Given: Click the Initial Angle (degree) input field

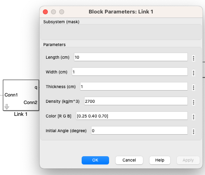Looking at the screenshot, I should pos(139,131).
